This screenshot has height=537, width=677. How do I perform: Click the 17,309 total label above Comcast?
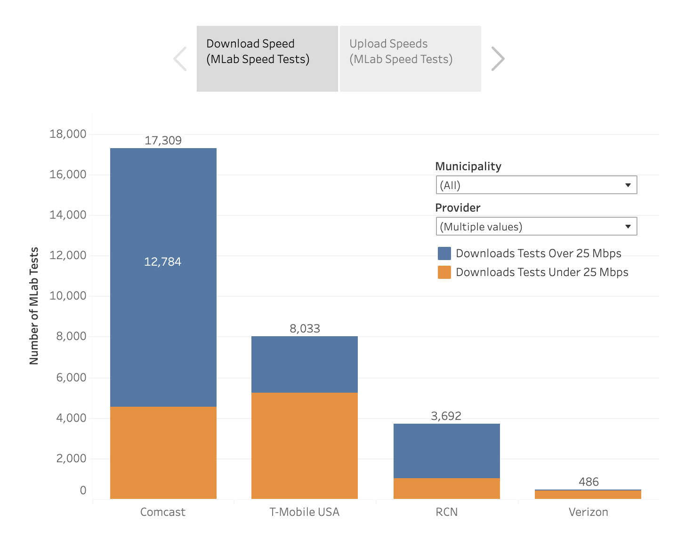pos(163,141)
